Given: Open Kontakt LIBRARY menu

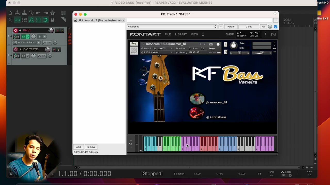Looking at the screenshot, I should [181, 34].
